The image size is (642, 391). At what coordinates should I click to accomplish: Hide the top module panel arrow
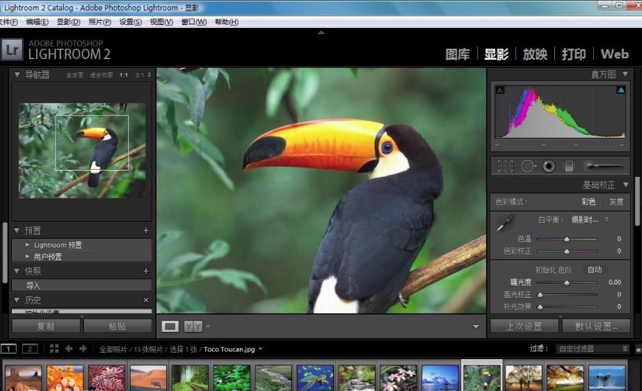point(321,32)
